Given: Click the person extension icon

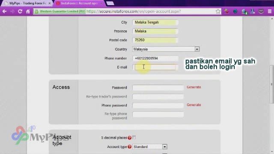Looking at the screenshot, I should click(253, 12).
